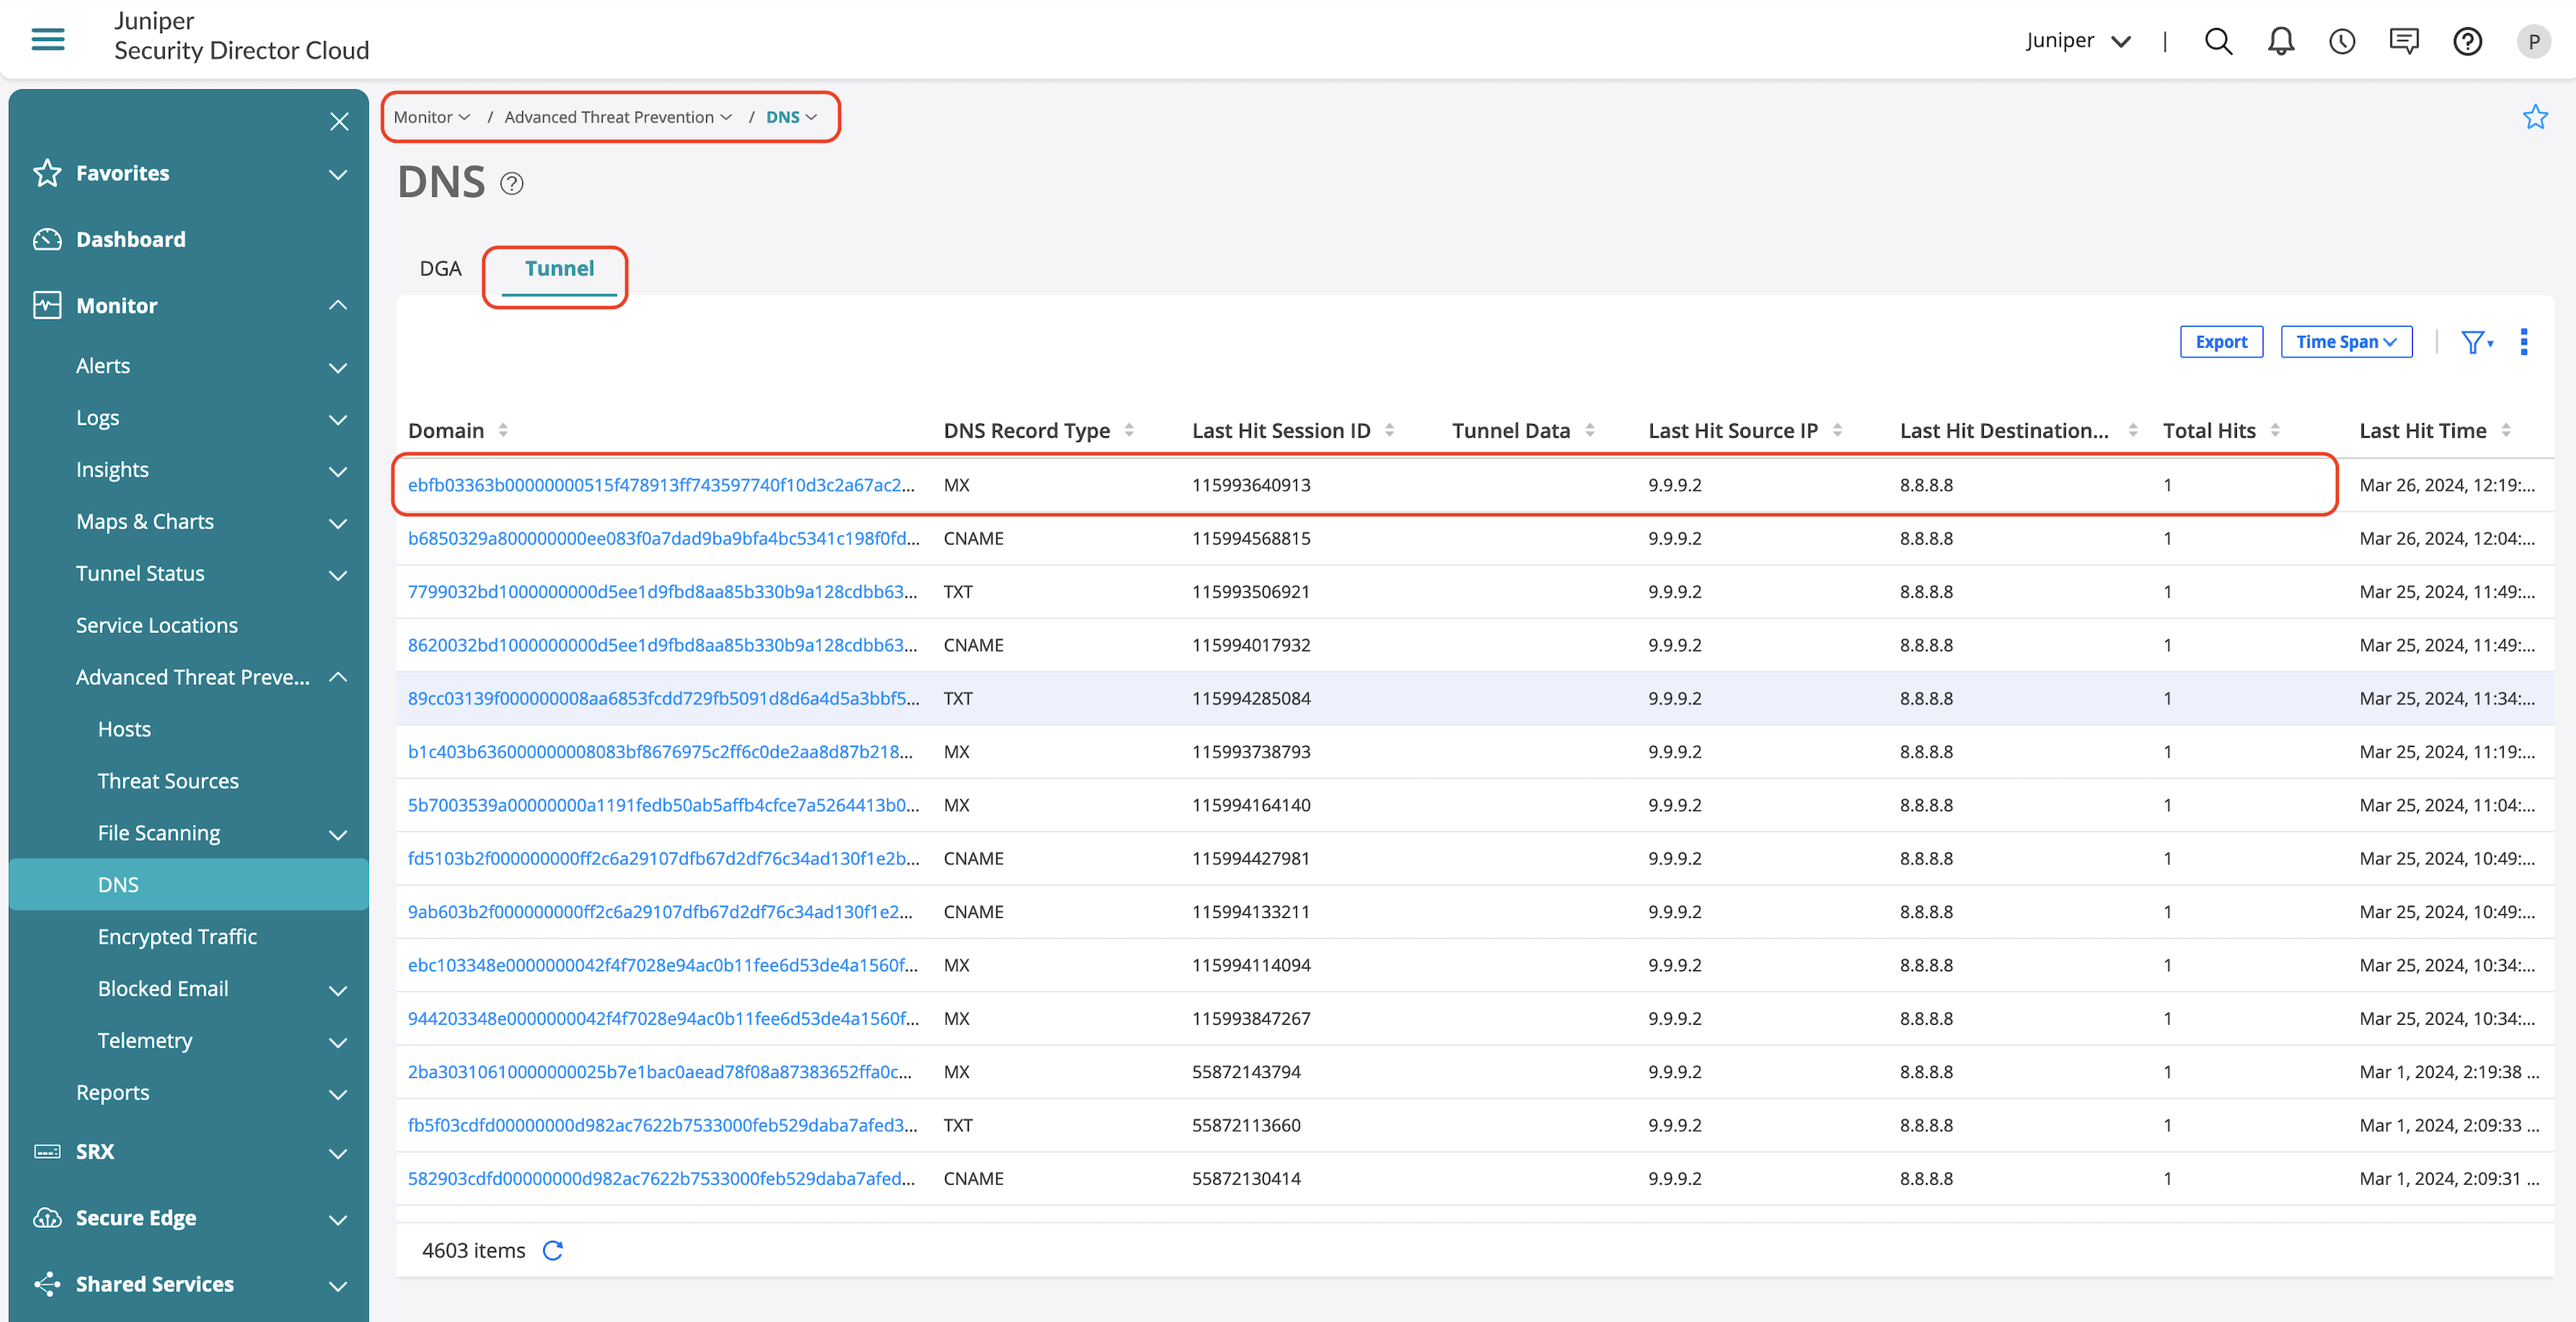The height and width of the screenshot is (1322, 2576).
Task: Switch to the DGA tab
Action: click(x=440, y=269)
